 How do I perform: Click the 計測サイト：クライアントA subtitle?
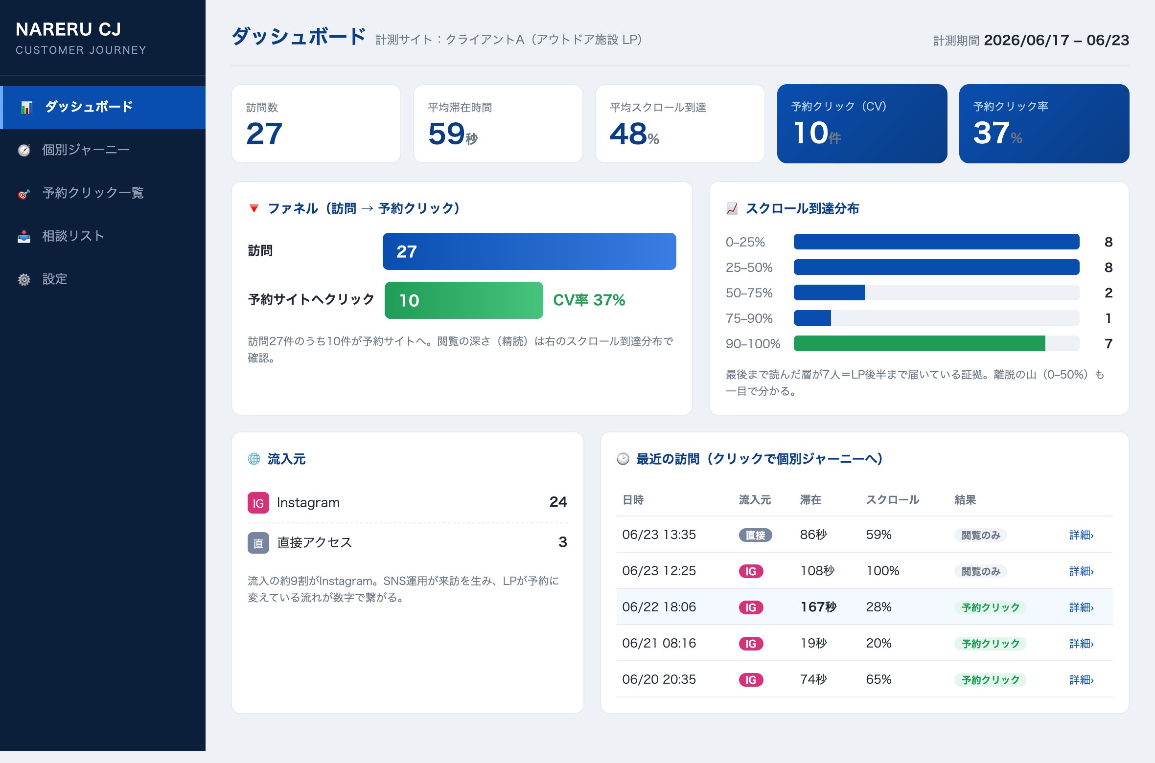(x=509, y=40)
